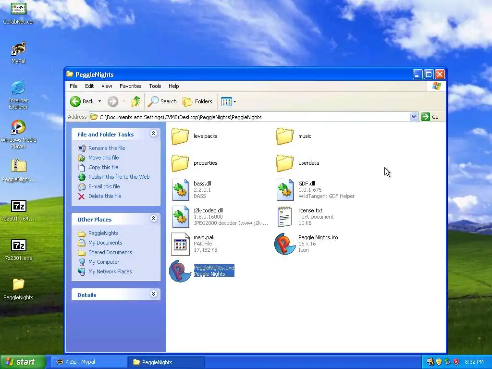Click PeggleNights taskbar button
This screenshot has width=492, height=369.
166,362
